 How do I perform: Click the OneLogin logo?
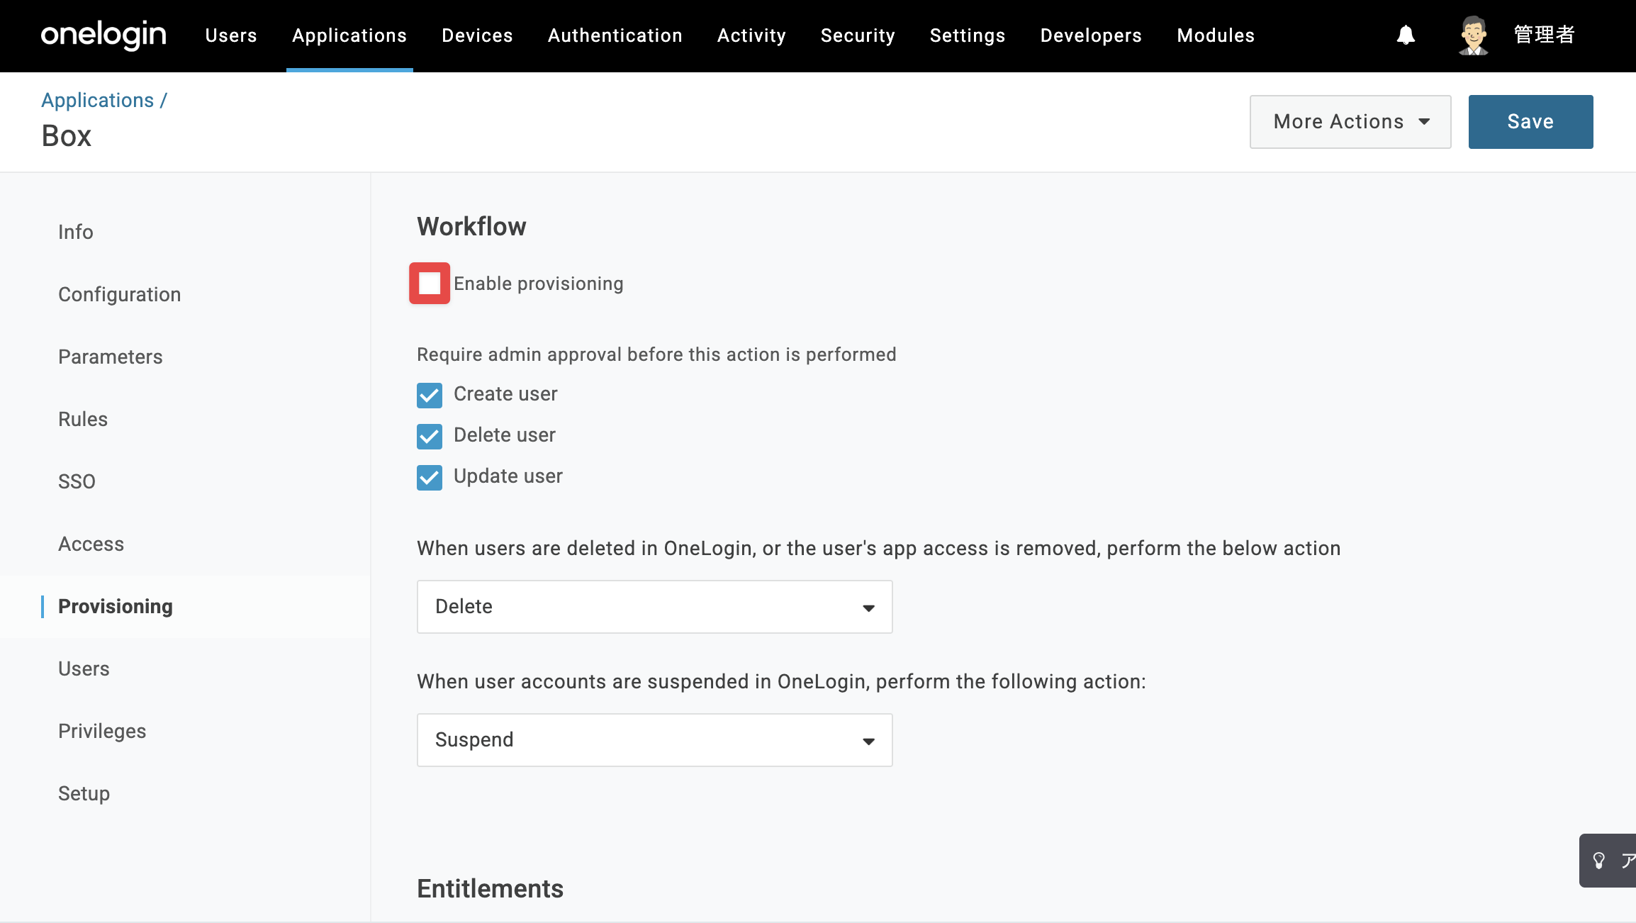click(x=103, y=35)
